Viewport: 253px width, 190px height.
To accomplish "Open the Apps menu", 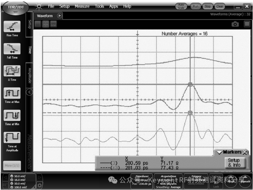I will click(113, 6).
